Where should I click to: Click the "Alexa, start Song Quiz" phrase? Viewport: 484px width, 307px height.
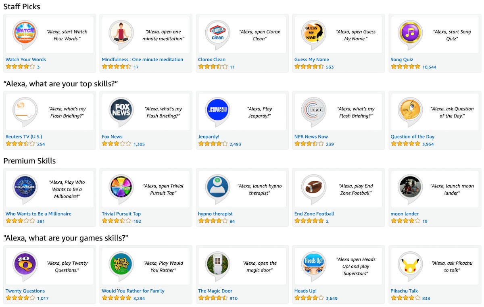(452, 35)
